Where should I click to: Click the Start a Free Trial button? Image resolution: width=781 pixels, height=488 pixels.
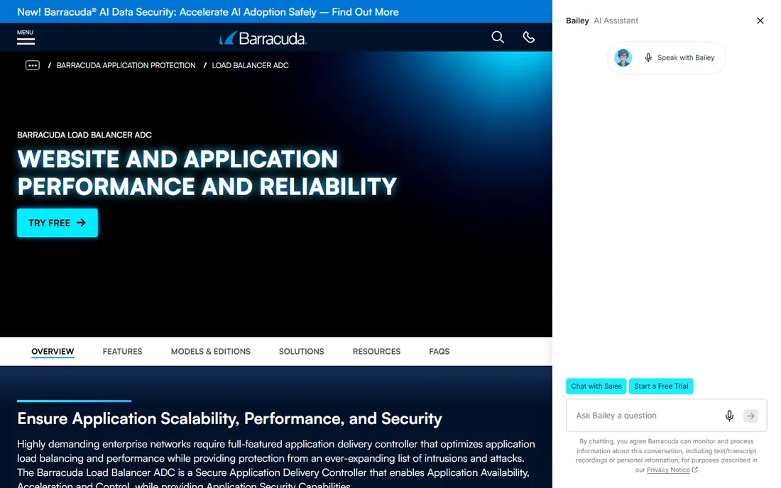(x=661, y=386)
